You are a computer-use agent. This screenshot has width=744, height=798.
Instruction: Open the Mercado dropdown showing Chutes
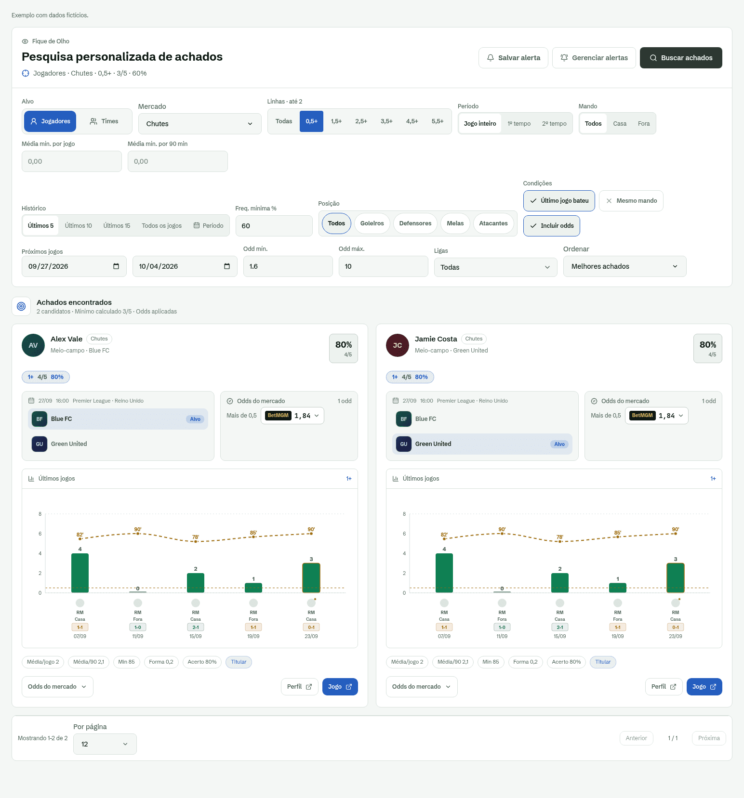pos(200,124)
